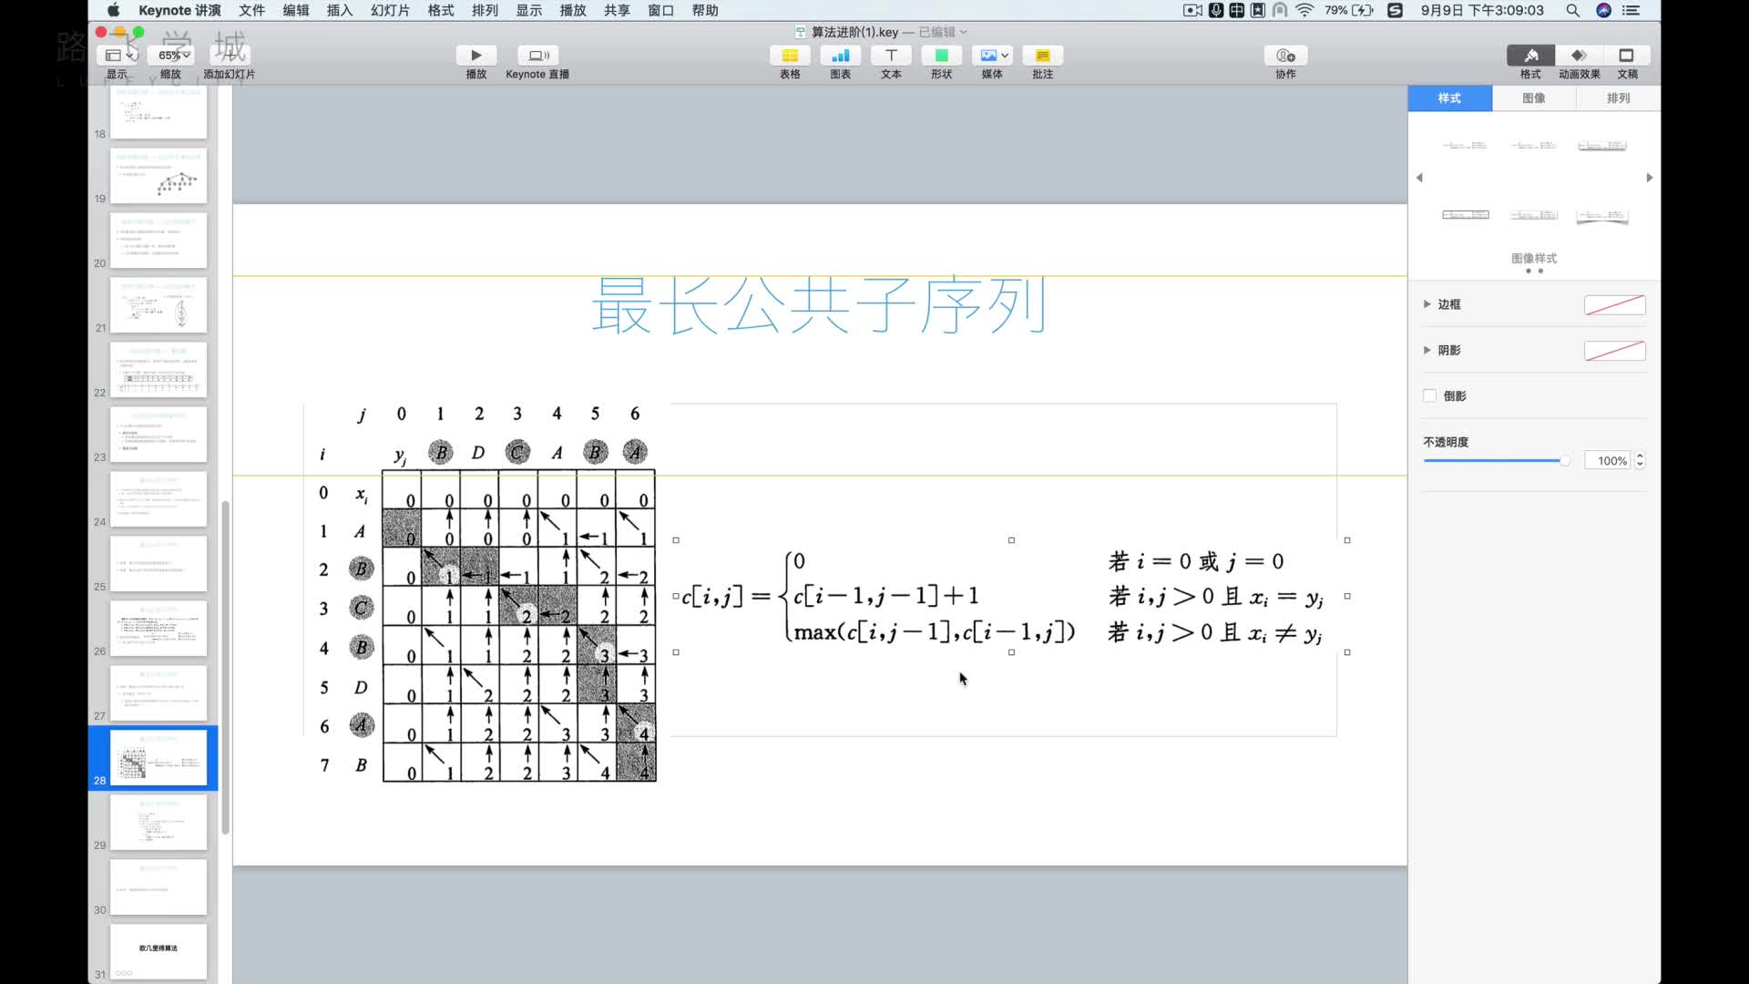Screen dimensions: 1749x984
Task: Open Spotlight search in menu bar
Action: tap(1573, 10)
